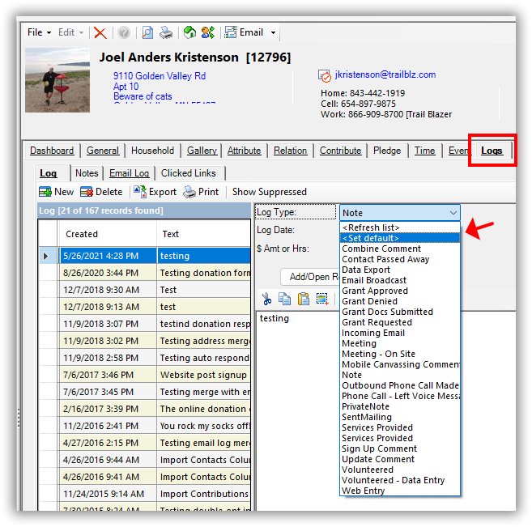Click the printer icon in the top toolbar
This screenshot has height=527, width=532.
pos(165,33)
